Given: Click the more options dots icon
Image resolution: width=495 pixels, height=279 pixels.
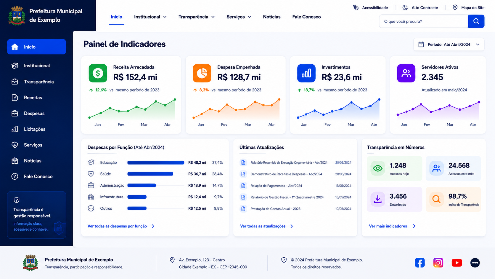Looking at the screenshot, I should click(475, 263).
